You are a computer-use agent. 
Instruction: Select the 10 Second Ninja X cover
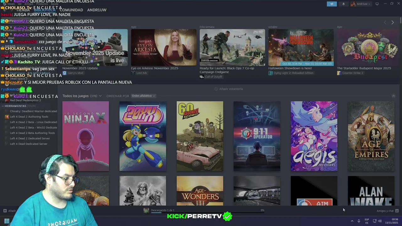point(85,136)
